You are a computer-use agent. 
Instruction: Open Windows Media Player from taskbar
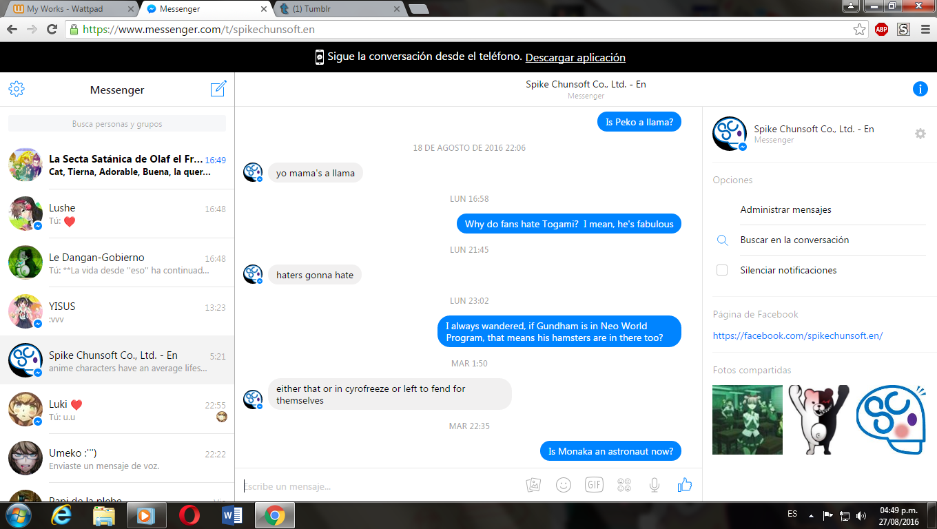(x=147, y=515)
